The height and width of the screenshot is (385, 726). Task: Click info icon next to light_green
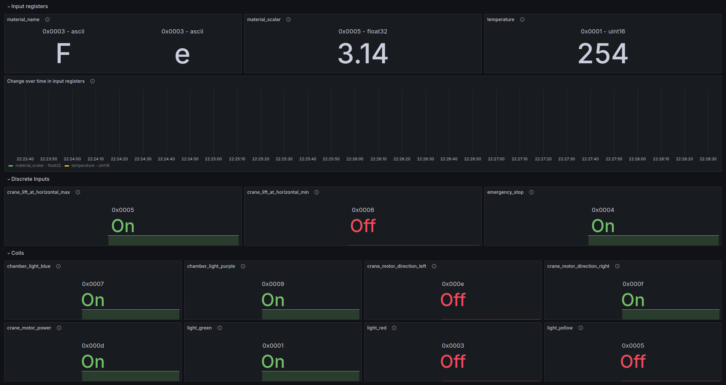(x=220, y=328)
